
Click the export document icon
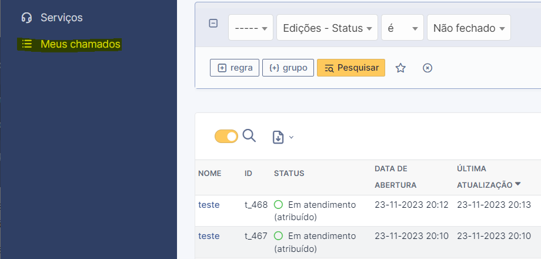tap(278, 137)
